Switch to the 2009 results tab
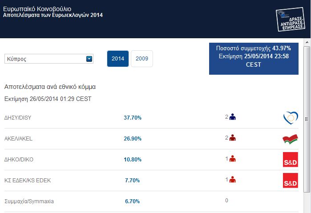Screen dimensions: 311x213 click(x=142, y=59)
